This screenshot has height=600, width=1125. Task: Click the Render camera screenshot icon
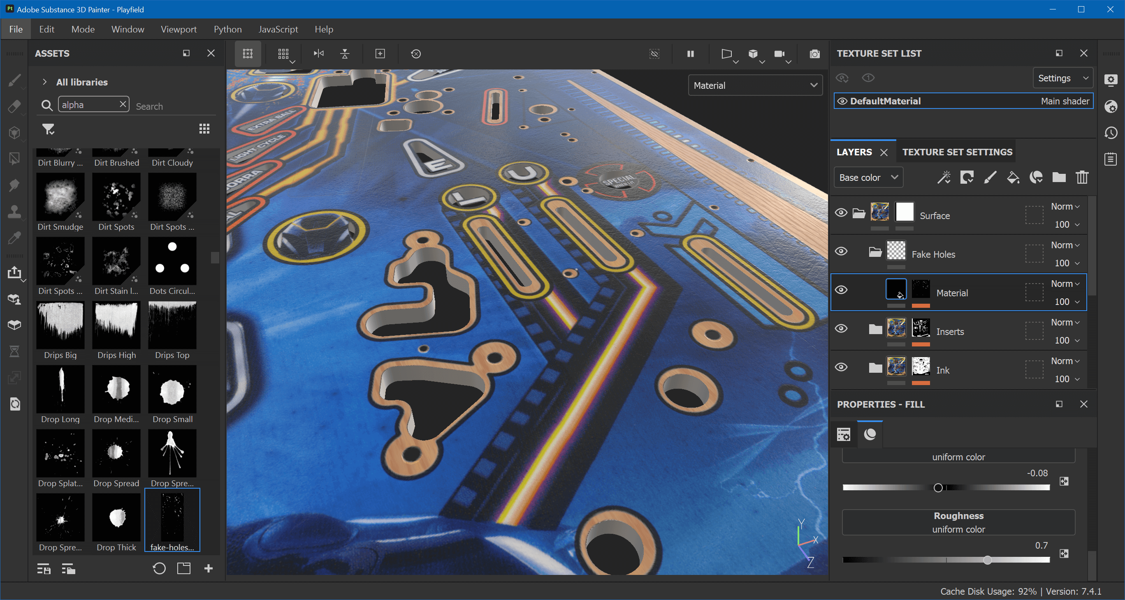pos(814,54)
